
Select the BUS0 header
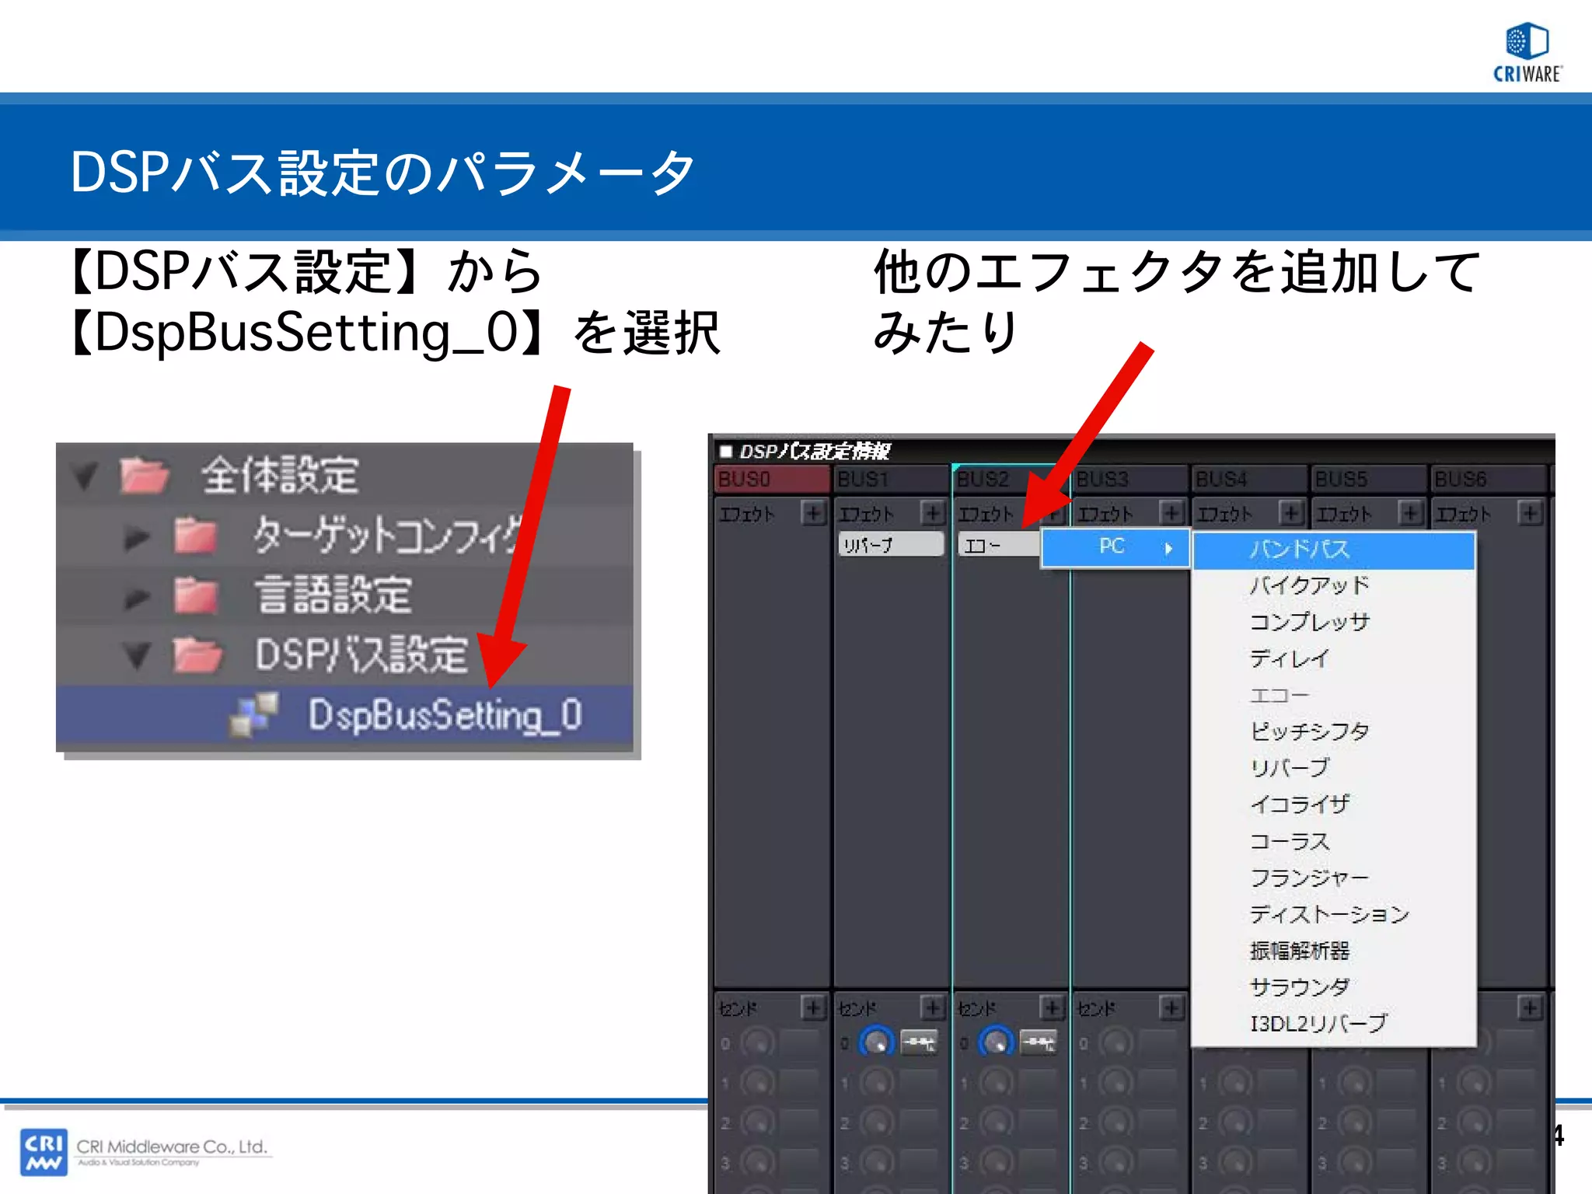tap(771, 479)
